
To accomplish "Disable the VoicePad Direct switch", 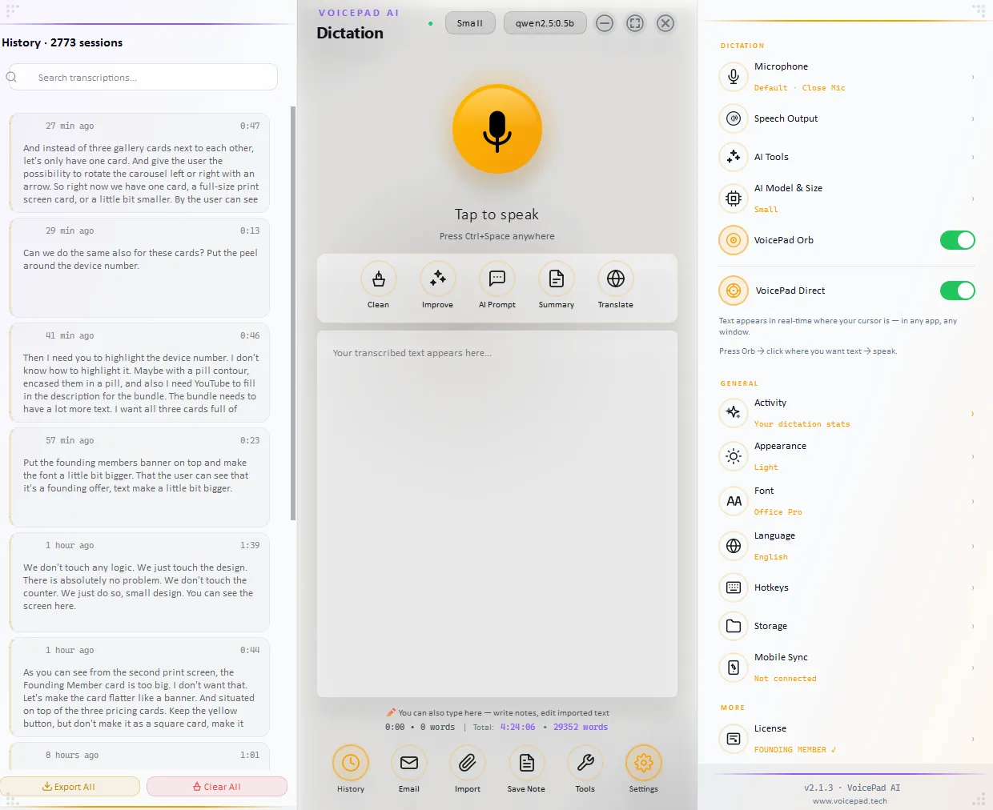I will 957,291.
